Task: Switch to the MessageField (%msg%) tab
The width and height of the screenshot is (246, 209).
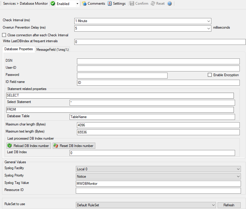Action: (x=52, y=50)
